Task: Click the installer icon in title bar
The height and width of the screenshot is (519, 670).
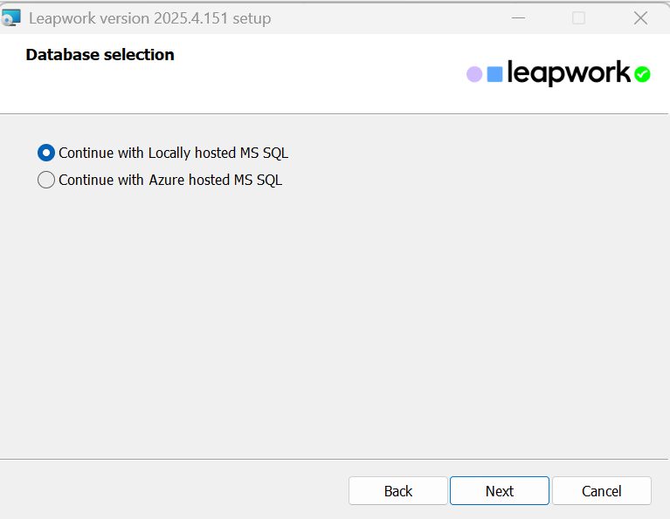Action: [11, 18]
